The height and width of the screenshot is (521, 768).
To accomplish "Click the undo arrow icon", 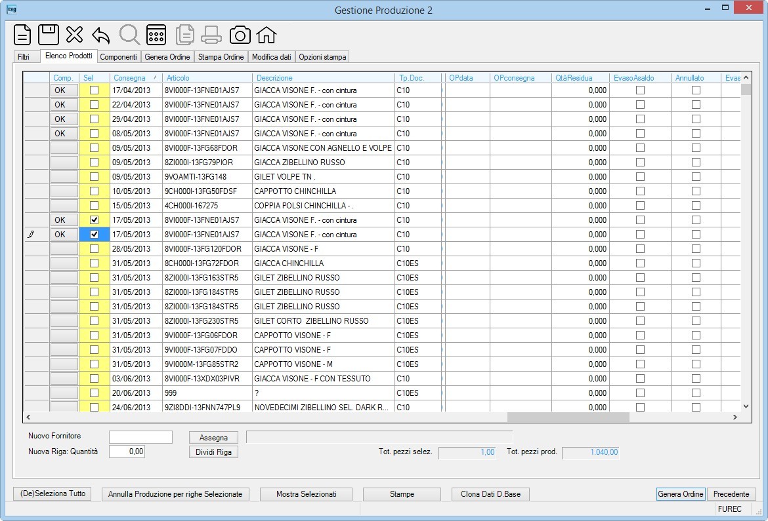I will 101,35.
